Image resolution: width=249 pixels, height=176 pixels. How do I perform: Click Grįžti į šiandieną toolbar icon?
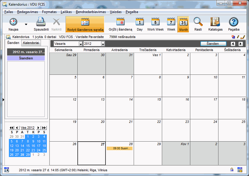[120, 23]
